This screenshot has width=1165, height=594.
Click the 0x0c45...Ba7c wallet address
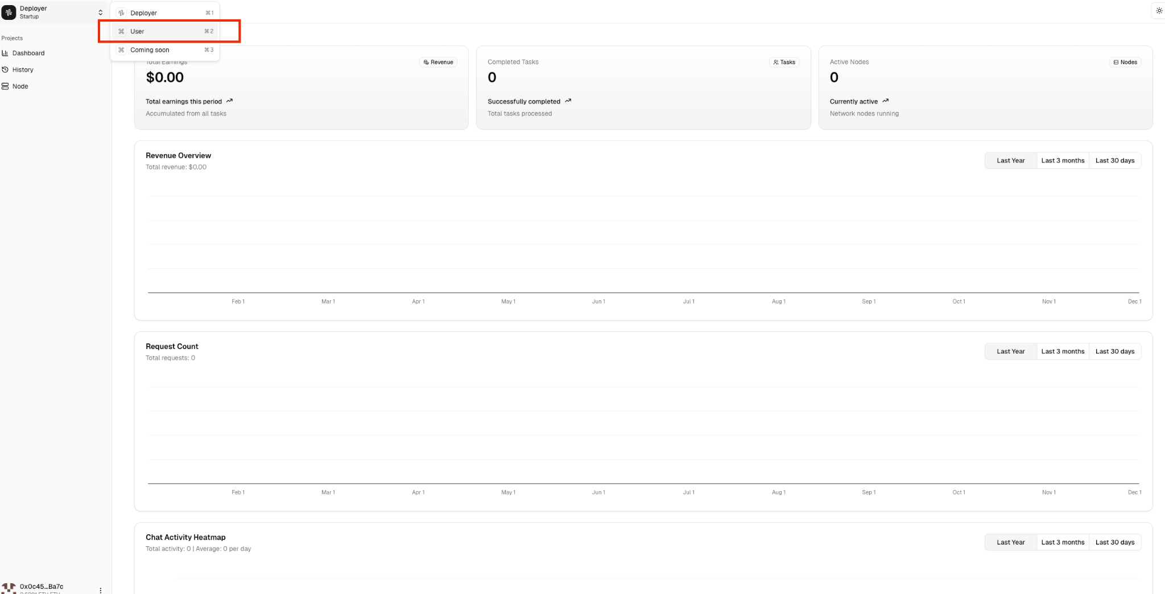click(x=42, y=587)
